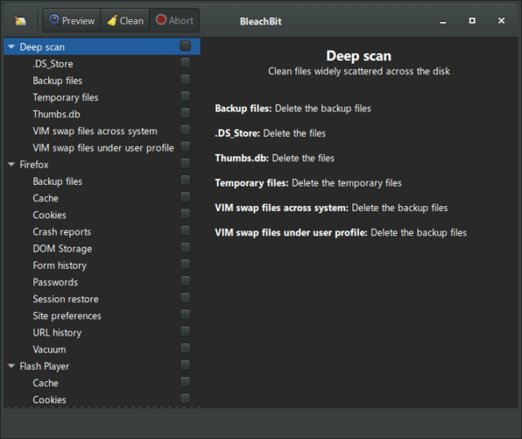Open the BleachBit application menu icon

tap(20, 20)
